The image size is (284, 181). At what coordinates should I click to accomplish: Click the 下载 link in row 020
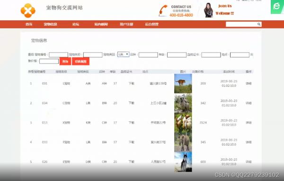131,162
